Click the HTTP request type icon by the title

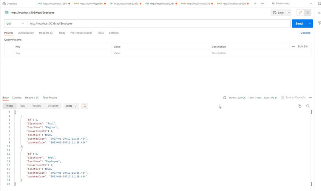tap(6, 13)
